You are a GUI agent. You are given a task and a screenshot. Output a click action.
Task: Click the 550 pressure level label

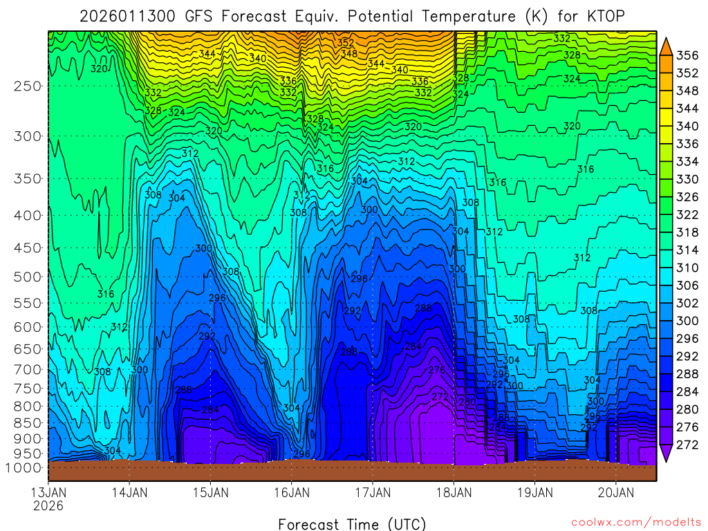(27, 303)
